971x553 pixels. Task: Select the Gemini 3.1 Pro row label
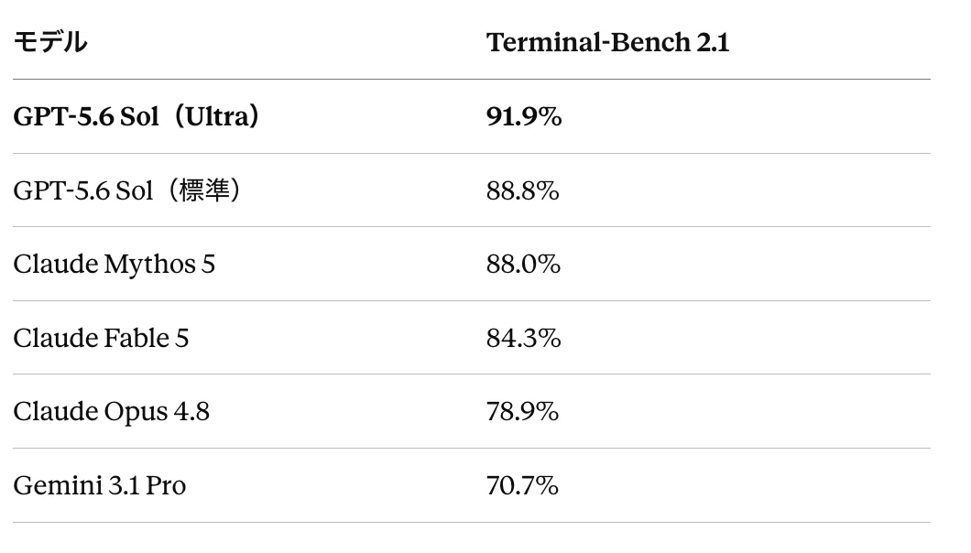pos(99,485)
